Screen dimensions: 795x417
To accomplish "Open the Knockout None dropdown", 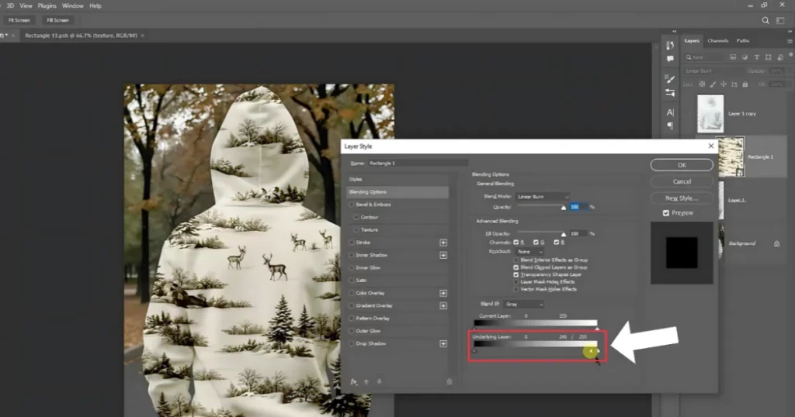I will click(x=529, y=251).
